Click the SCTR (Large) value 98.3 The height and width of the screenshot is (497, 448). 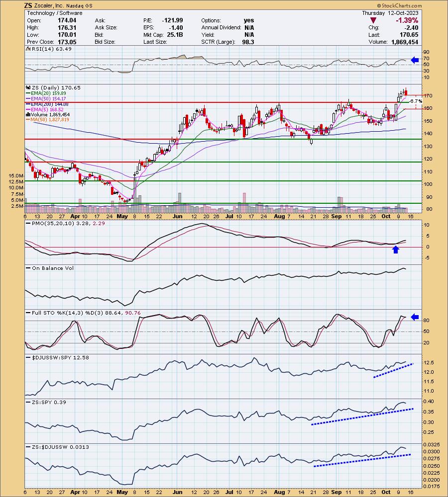(x=248, y=42)
